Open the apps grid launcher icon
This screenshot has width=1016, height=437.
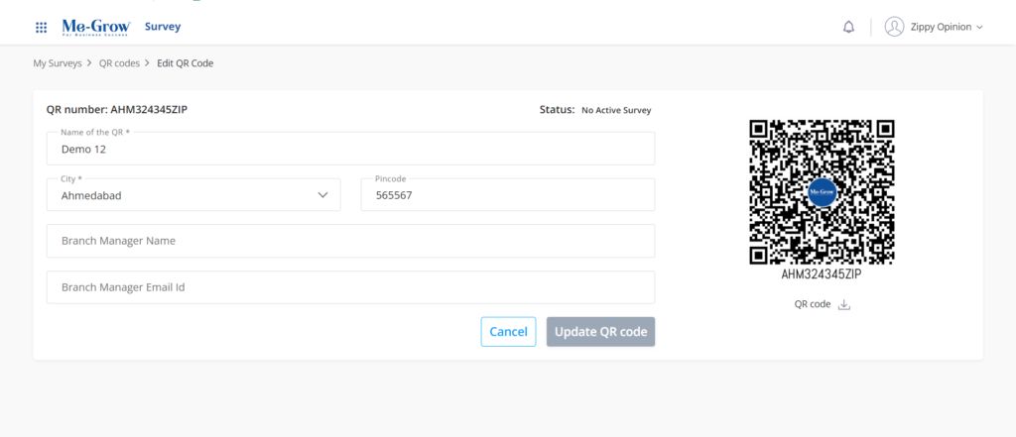41,28
